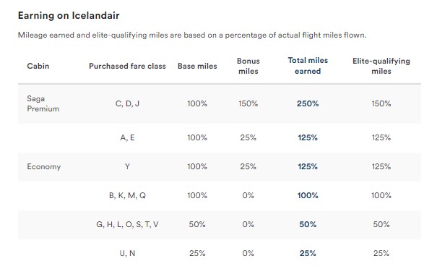Image resolution: width=437 pixels, height=277 pixels.
Task: Click the Economy cabin cell
Action: pyautogui.click(x=44, y=167)
